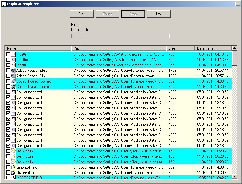Screen dimensions: 242x184
Task: Click the Desktop.ini icon in the Мои р... row
Action: [x=13, y=156]
